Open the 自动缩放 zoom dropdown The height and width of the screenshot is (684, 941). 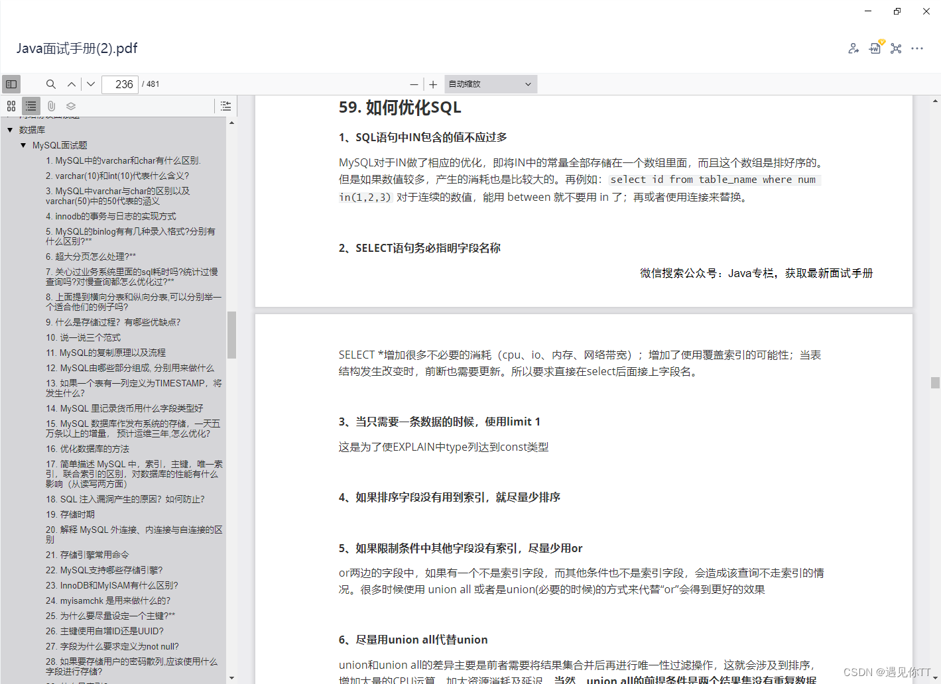[490, 84]
